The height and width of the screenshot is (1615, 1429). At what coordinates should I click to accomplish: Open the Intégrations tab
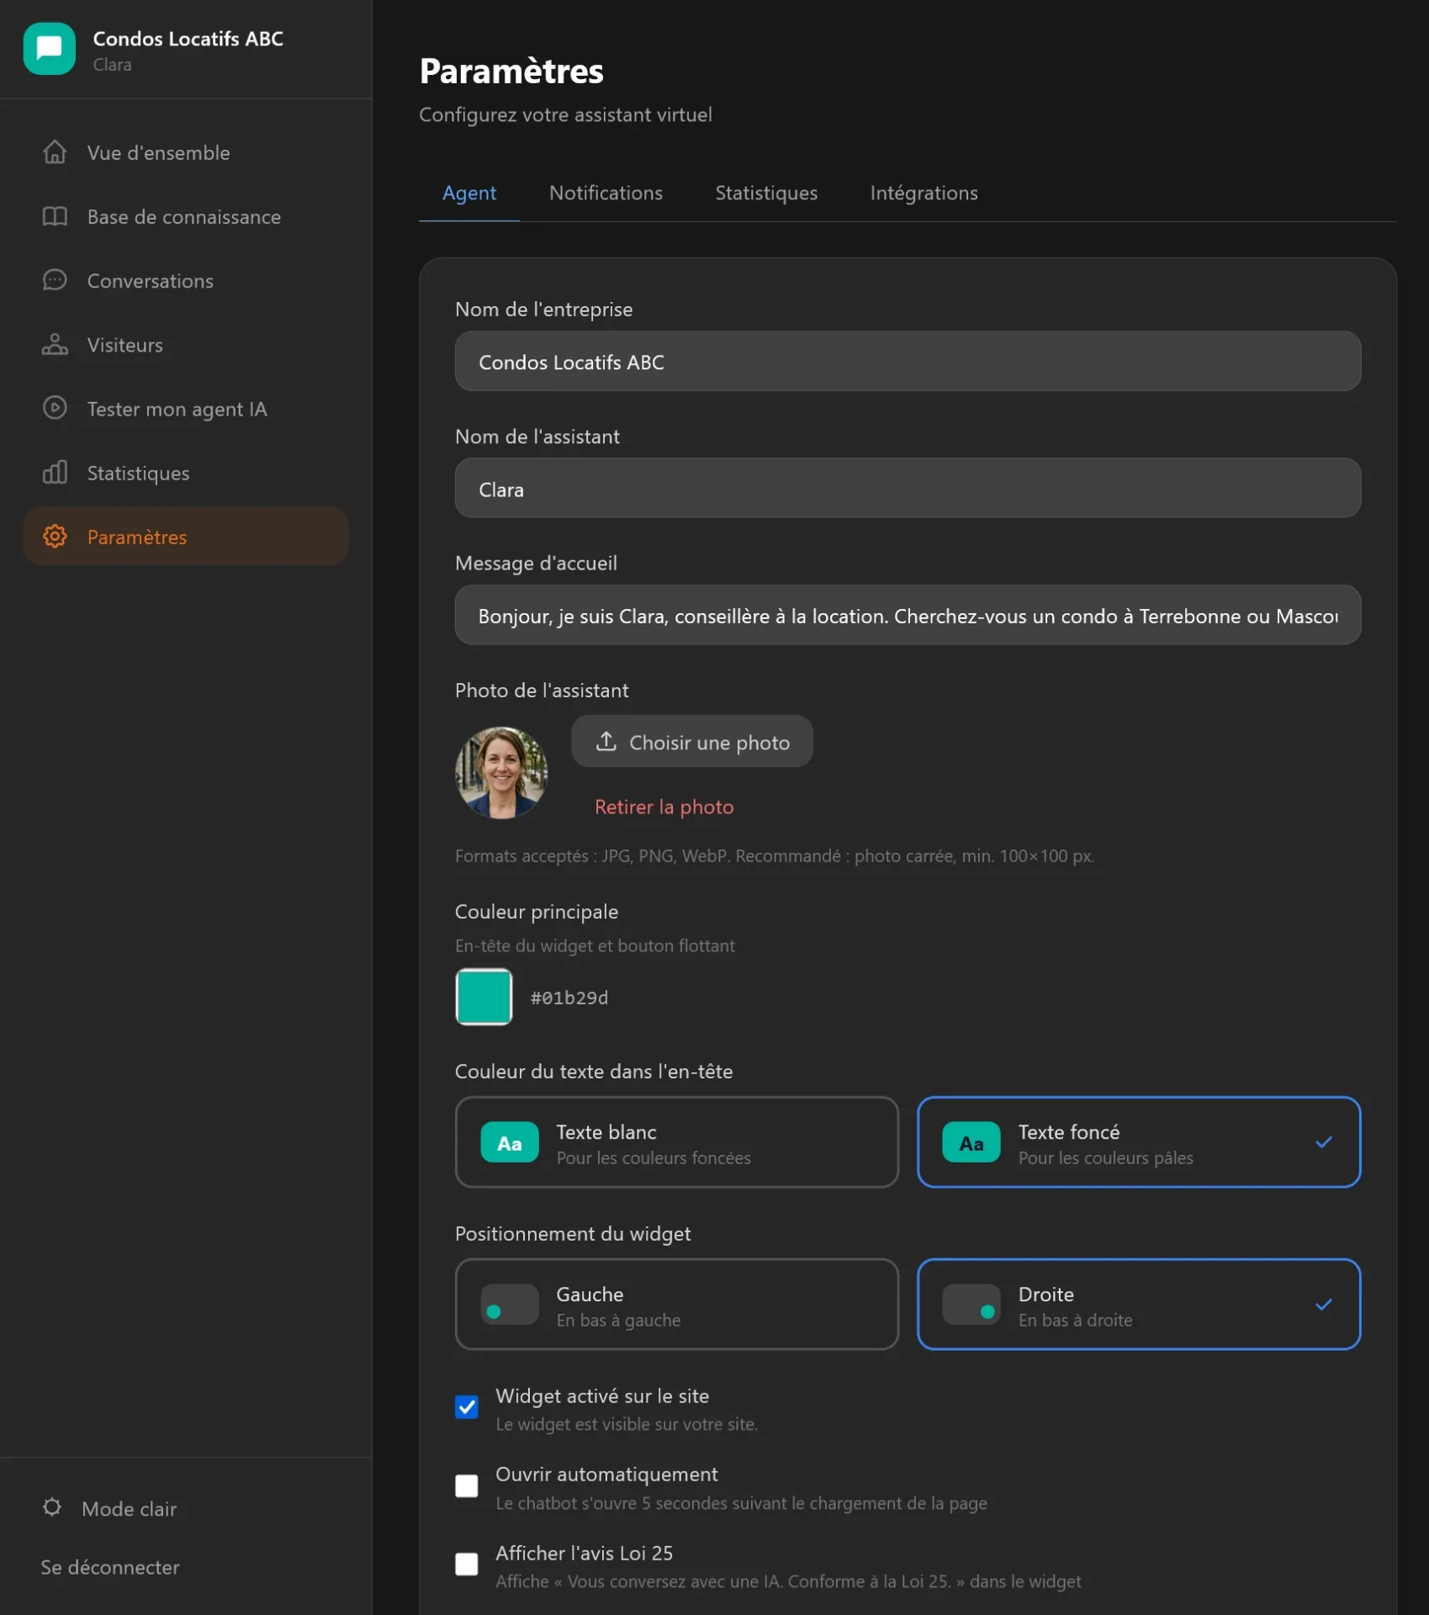coord(924,193)
